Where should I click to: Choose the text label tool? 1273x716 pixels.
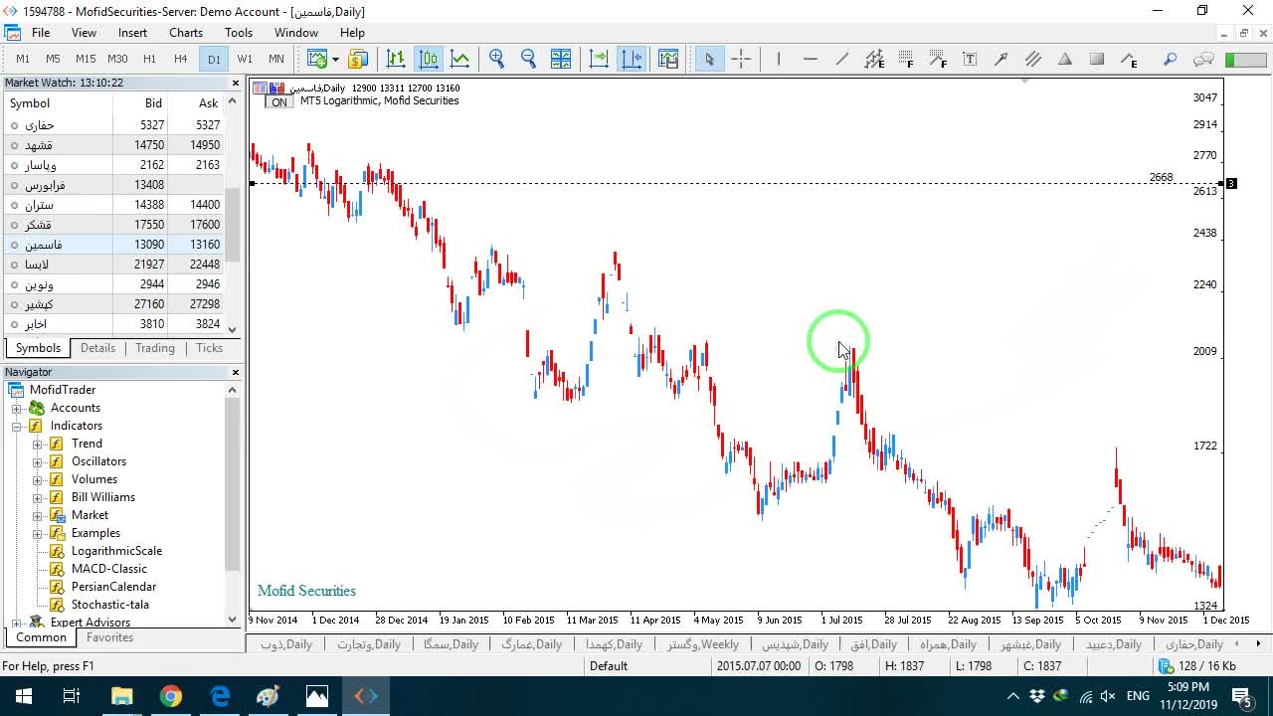(970, 59)
